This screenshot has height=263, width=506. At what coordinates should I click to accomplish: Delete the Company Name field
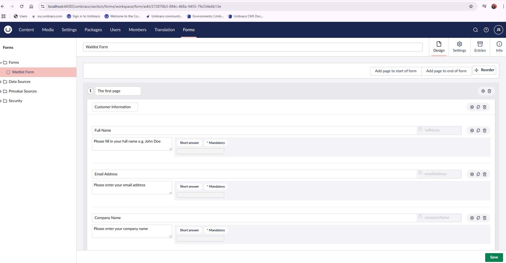pyautogui.click(x=485, y=218)
